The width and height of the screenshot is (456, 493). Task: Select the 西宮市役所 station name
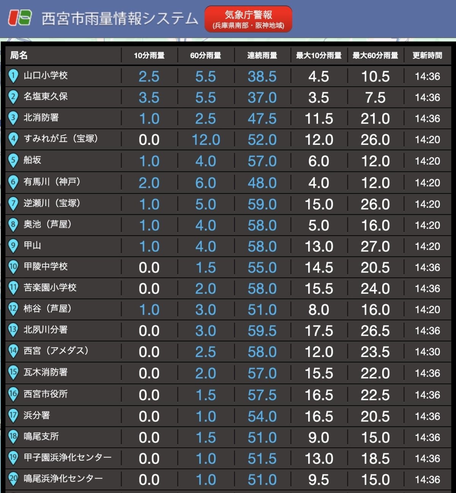pos(46,394)
